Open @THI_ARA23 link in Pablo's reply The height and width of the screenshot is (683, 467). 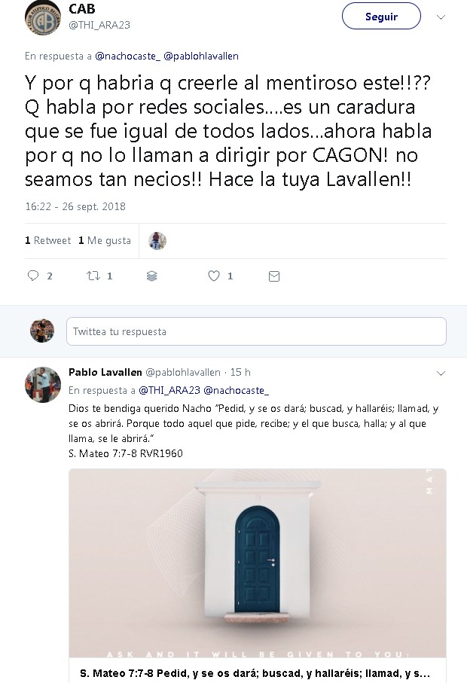[x=169, y=390]
